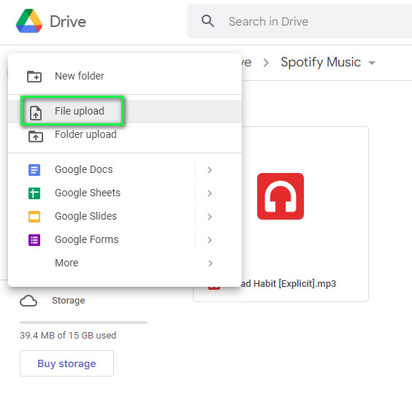Expand the Google Forms submenu arrow
Screen dimensions: 412x397
[x=210, y=240]
